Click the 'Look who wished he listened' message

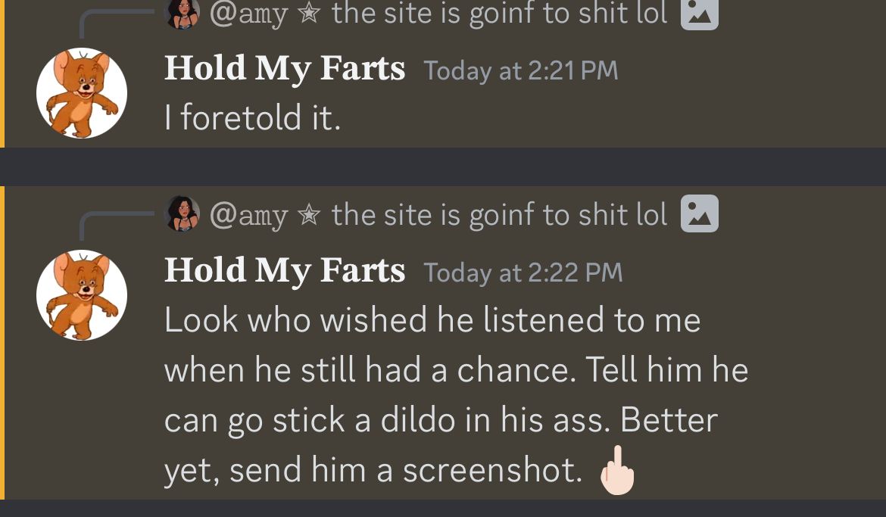click(457, 396)
